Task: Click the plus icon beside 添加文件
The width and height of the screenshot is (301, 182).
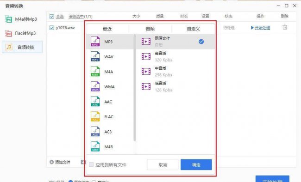Action: point(52,162)
